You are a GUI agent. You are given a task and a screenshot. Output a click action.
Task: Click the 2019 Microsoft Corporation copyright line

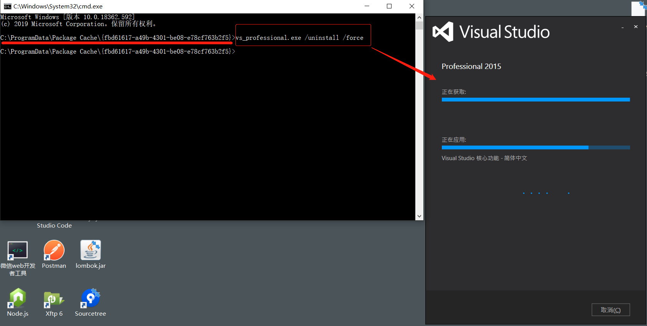click(79, 24)
